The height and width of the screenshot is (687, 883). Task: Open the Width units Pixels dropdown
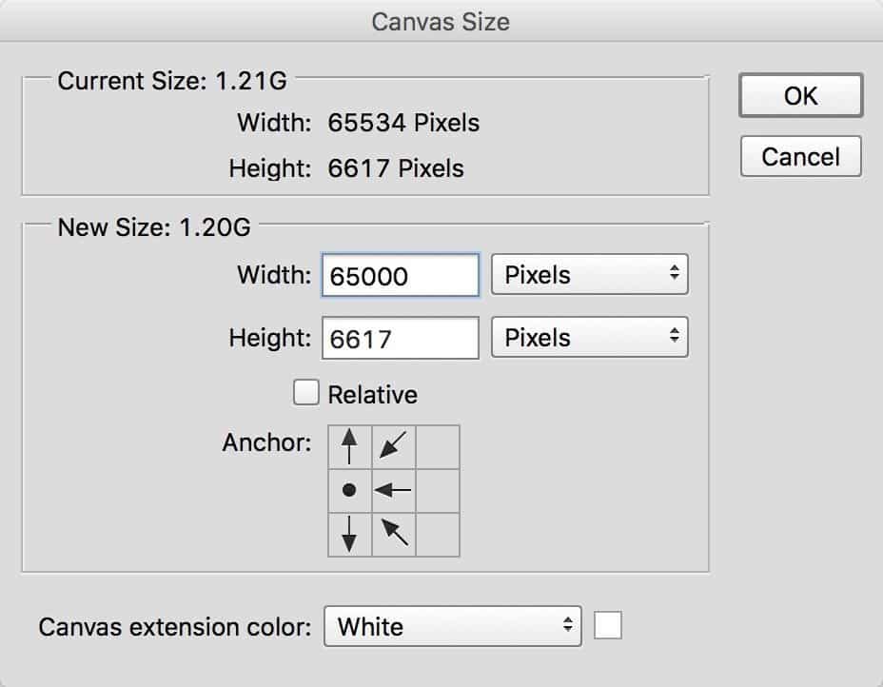pos(590,274)
